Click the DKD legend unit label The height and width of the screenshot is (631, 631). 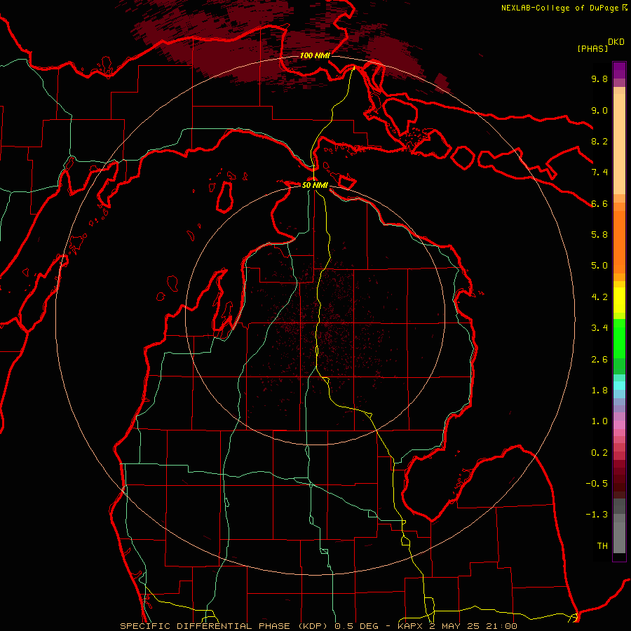[616, 42]
